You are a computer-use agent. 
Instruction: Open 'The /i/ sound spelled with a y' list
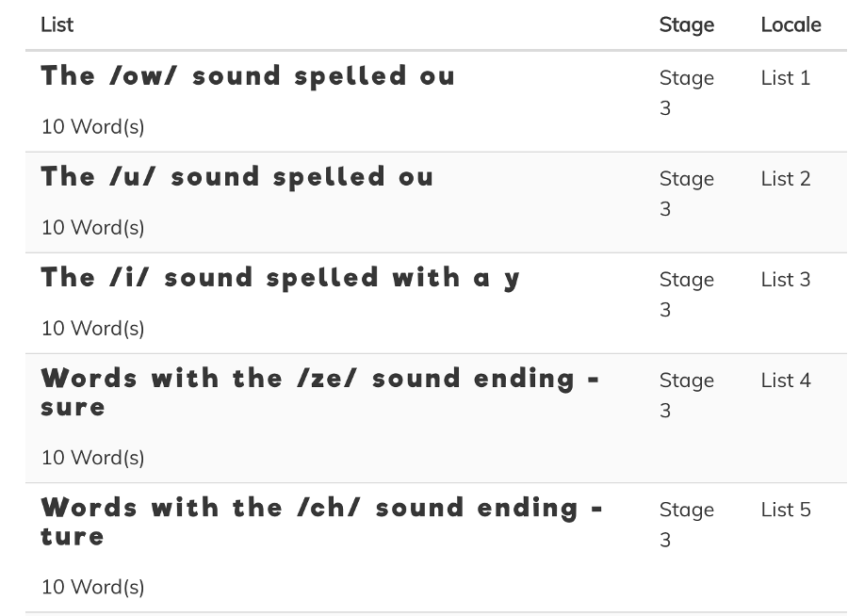click(280, 279)
